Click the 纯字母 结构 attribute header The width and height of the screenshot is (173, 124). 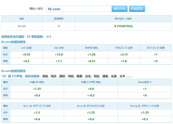pos(91,48)
